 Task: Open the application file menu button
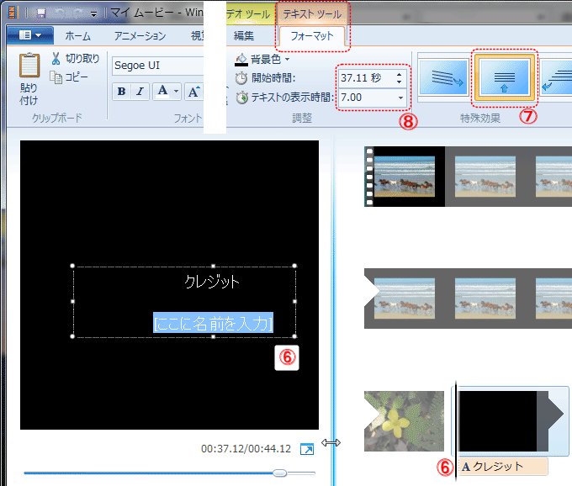[29, 36]
